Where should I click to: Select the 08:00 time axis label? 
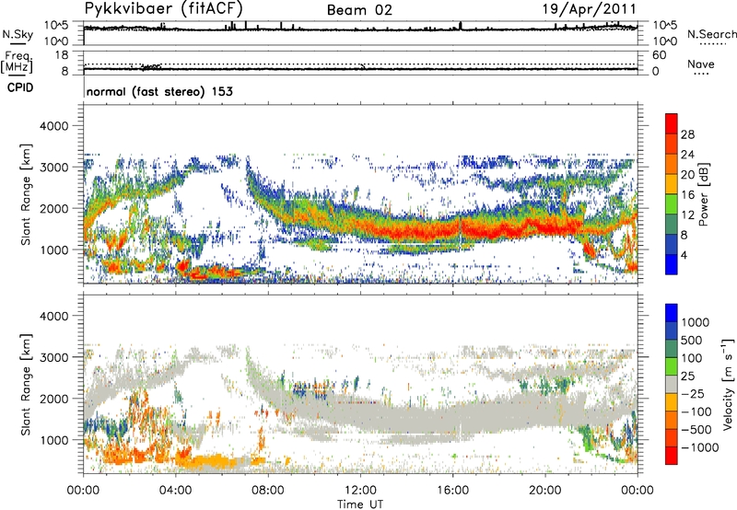pyautogui.click(x=267, y=491)
